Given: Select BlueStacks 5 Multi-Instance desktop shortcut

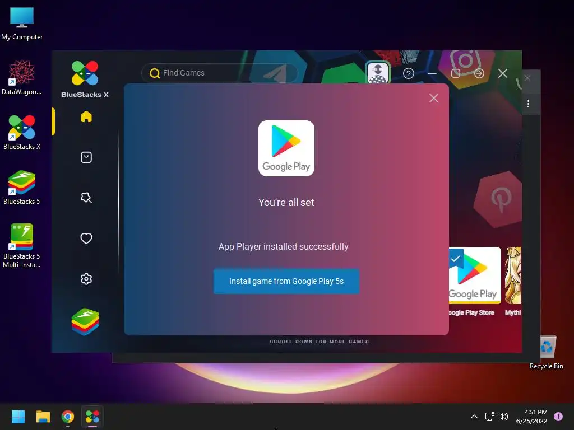Looking at the screenshot, I should click(x=22, y=246).
